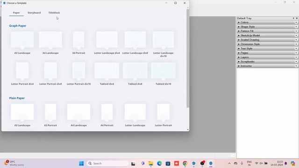
Task: Open Task View from the taskbar
Action: tap(133, 163)
